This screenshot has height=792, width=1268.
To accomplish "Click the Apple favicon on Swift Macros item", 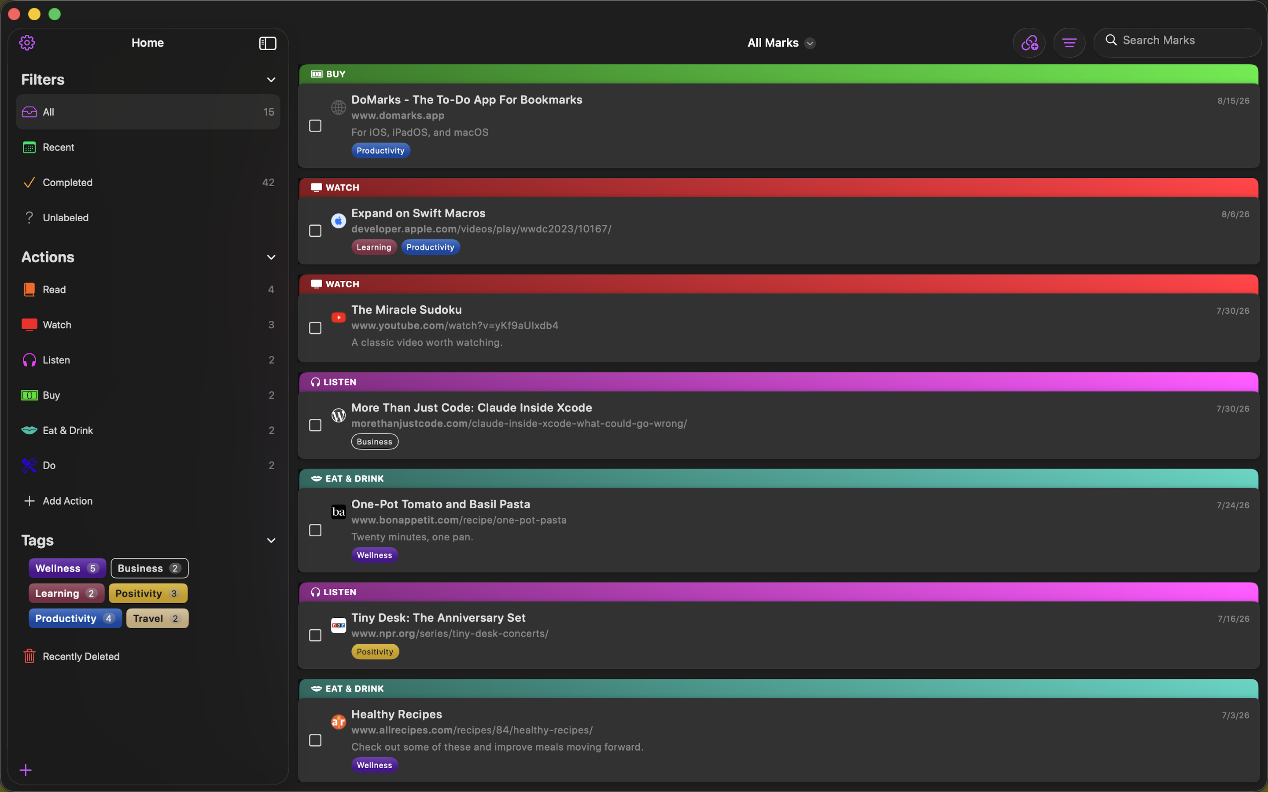I will [x=339, y=221].
